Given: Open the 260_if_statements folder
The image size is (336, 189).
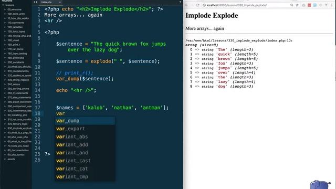Looking at the screenshot, I should 18,93.
